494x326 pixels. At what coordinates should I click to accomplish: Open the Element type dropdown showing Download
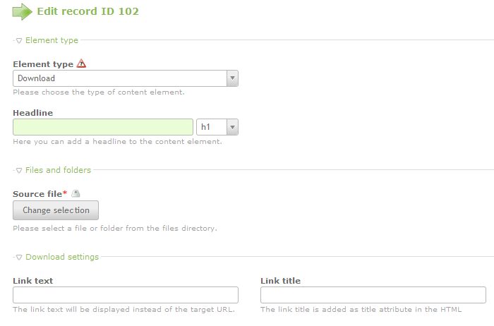coord(126,78)
